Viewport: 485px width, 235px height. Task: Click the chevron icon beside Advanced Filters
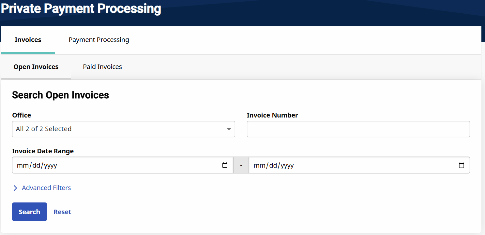(15, 188)
